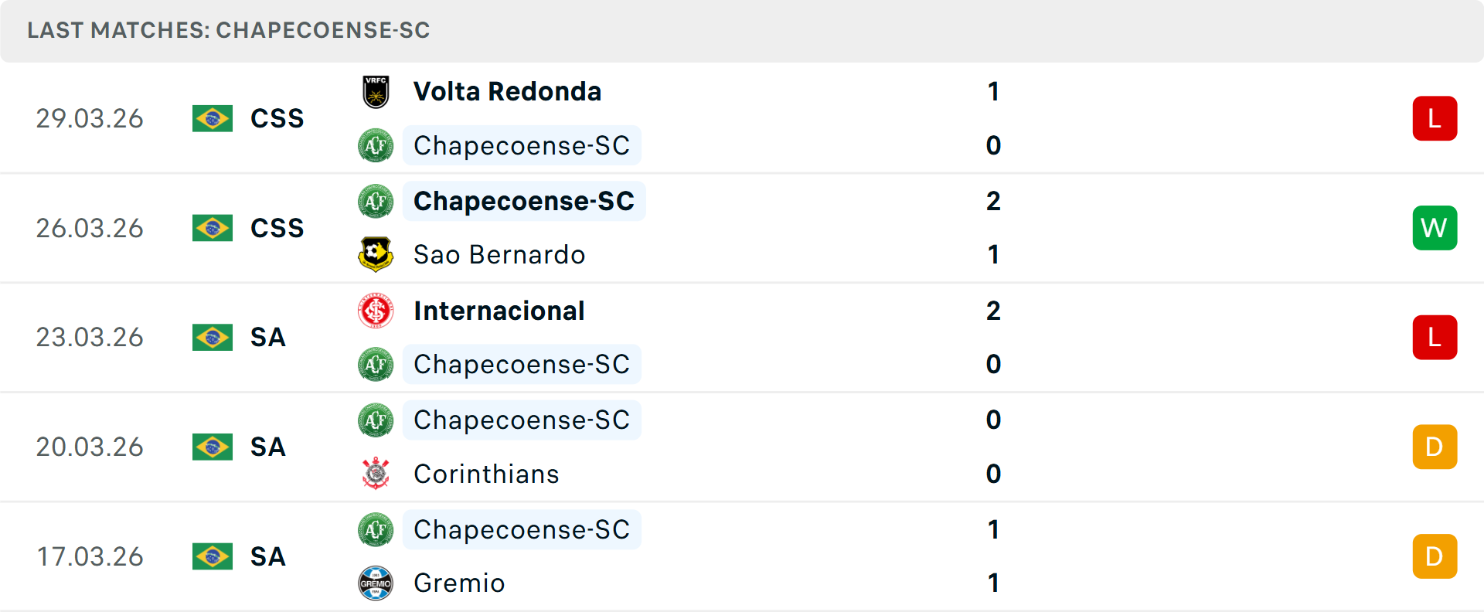Click the Brazil flag next to CSS
1484x612 pixels.
(x=213, y=118)
